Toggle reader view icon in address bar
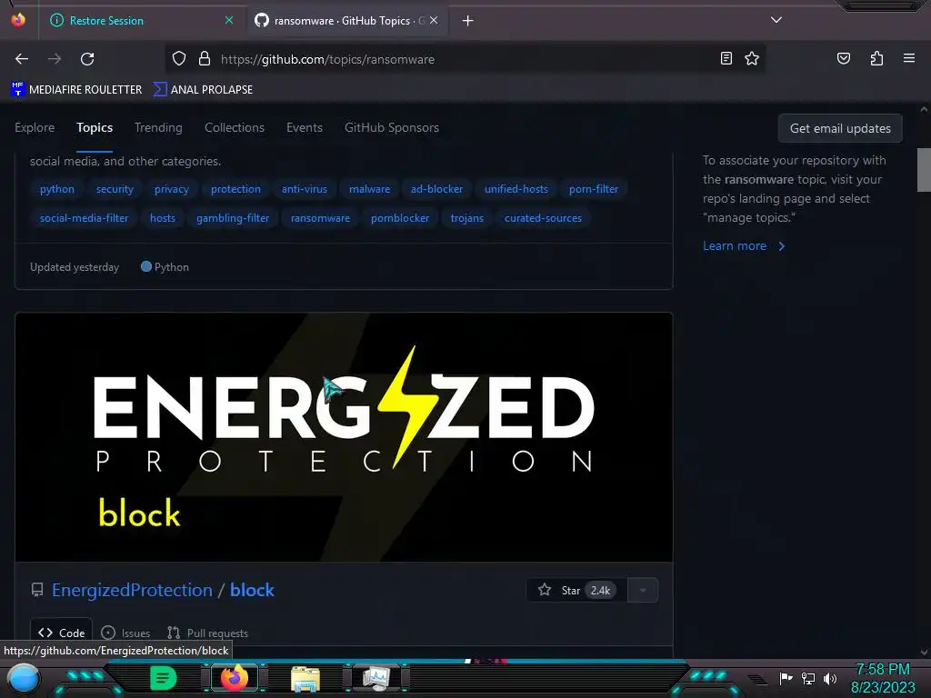The height and width of the screenshot is (698, 931). click(x=726, y=58)
